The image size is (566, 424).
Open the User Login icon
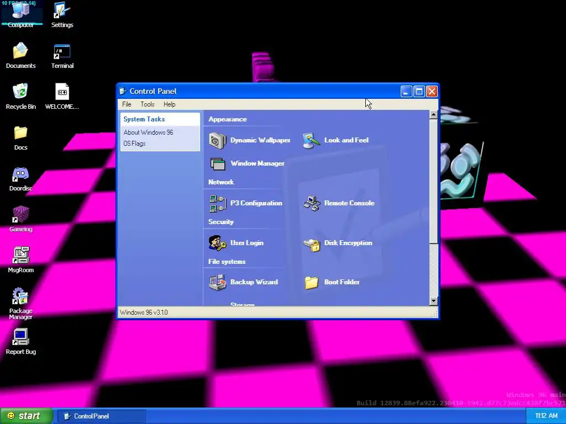tap(217, 243)
